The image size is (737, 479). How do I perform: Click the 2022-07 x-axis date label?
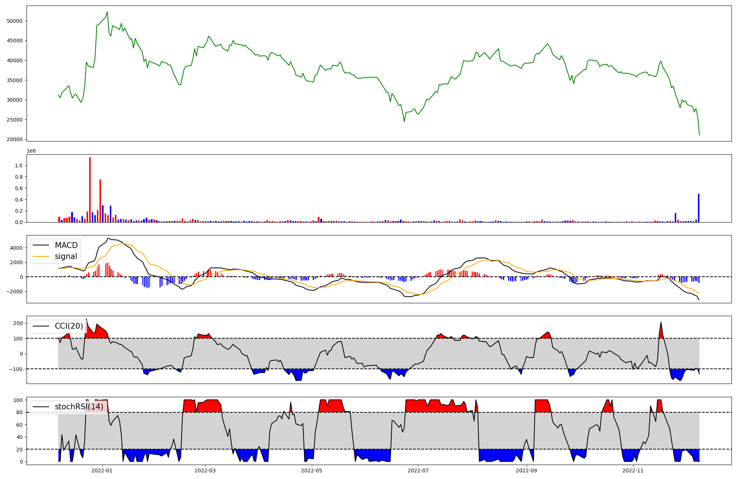click(418, 471)
